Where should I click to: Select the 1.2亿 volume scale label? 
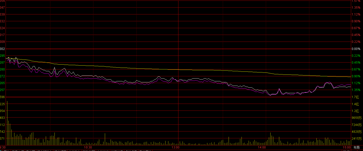point(355,111)
